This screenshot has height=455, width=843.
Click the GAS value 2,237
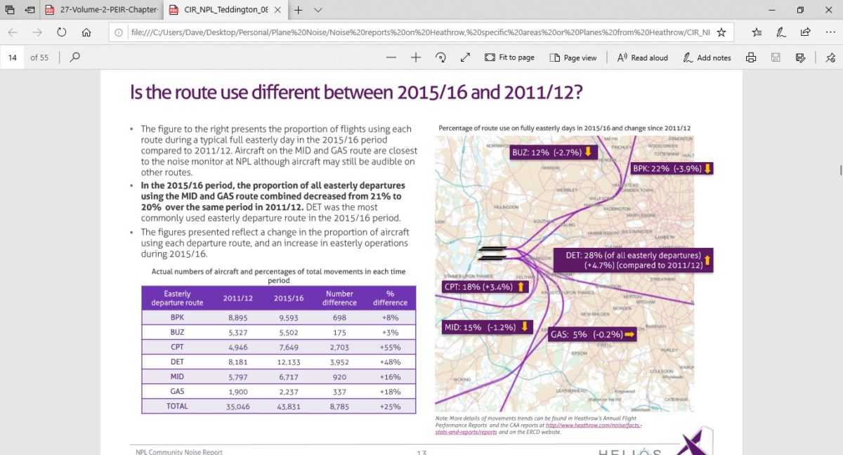(x=289, y=392)
